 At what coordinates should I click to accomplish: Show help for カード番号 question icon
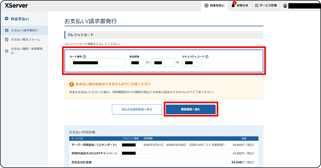[x=85, y=57]
